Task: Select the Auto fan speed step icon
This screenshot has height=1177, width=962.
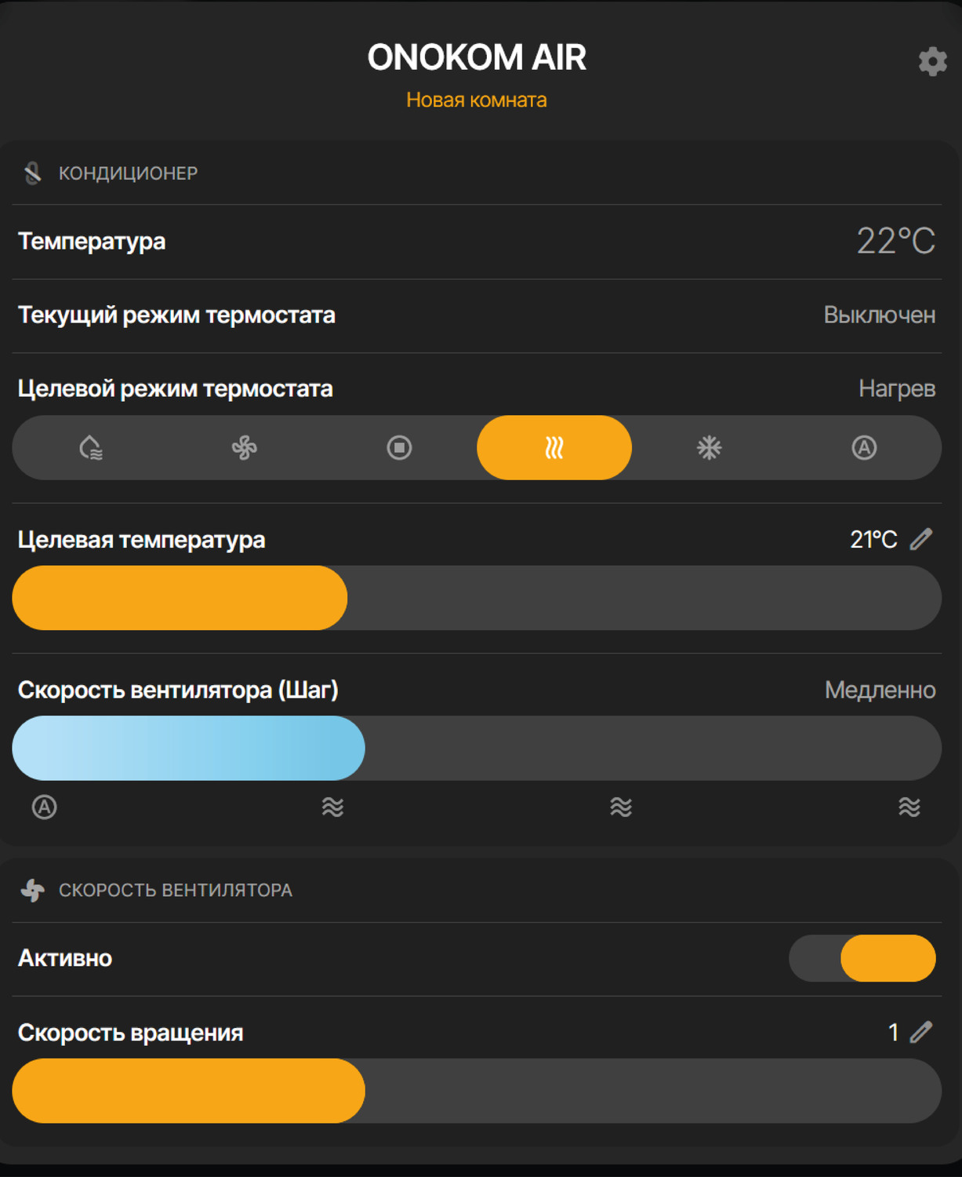Action: pyautogui.click(x=44, y=806)
